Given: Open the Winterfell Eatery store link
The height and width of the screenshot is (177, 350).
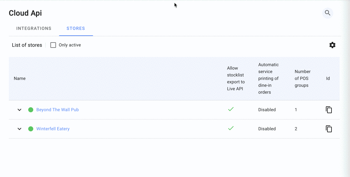Looking at the screenshot, I should (53, 129).
